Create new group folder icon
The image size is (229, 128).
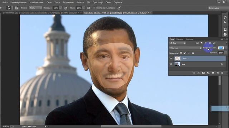pyautogui.click(x=213, y=73)
